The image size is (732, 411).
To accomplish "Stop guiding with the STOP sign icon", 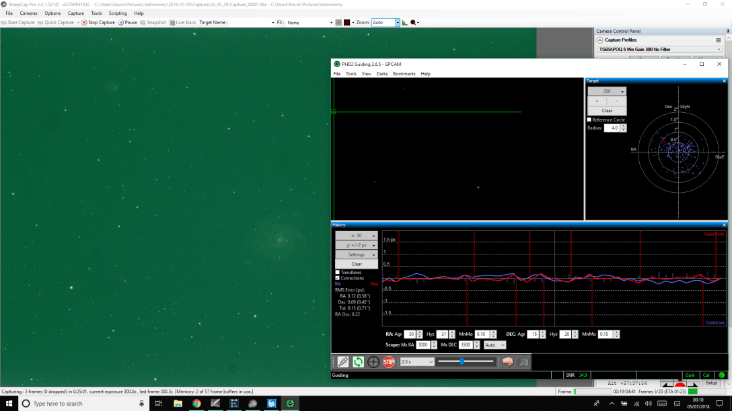I will pos(389,360).
